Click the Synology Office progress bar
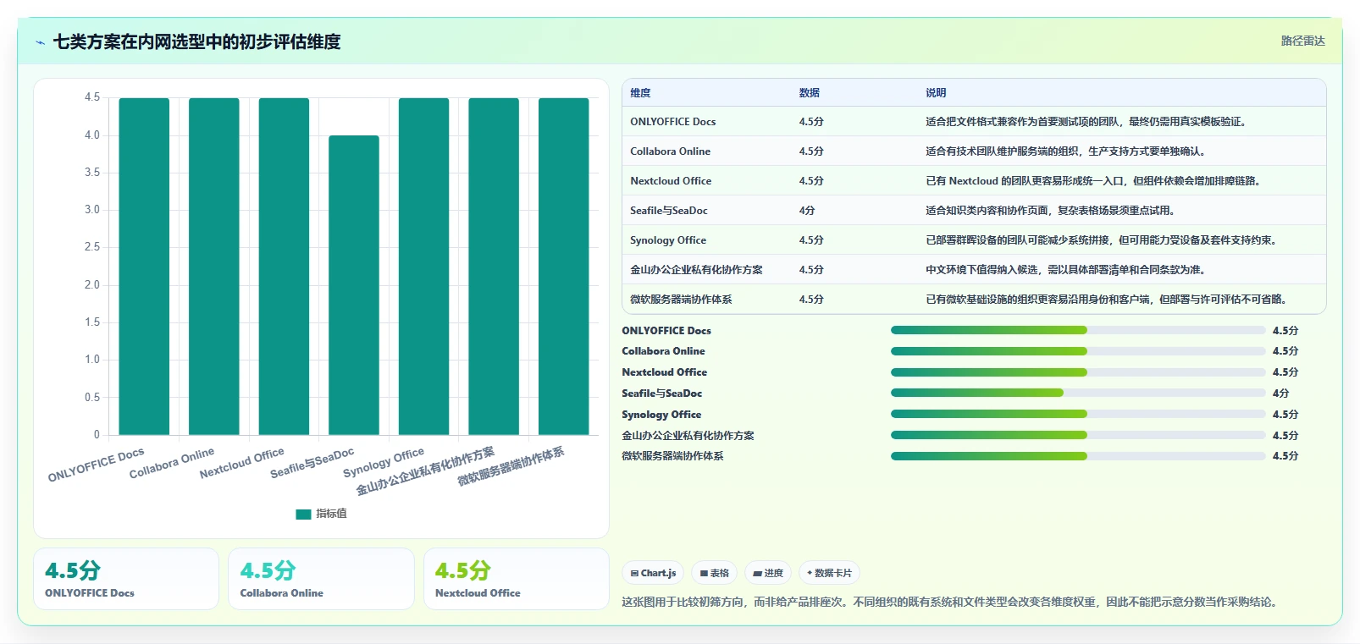1360x644 pixels. (1078, 414)
